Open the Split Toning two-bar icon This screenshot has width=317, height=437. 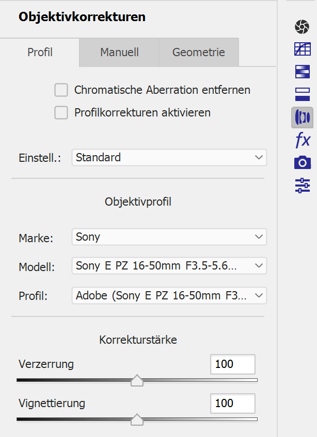302,94
